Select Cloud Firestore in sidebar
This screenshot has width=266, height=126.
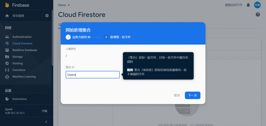22,43
